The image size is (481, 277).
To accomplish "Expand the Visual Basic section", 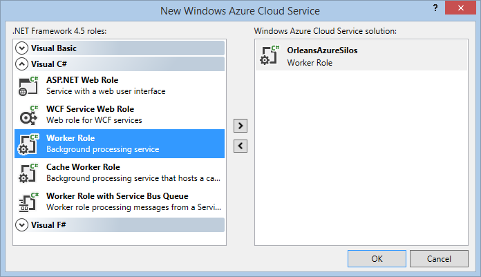I will (22, 48).
